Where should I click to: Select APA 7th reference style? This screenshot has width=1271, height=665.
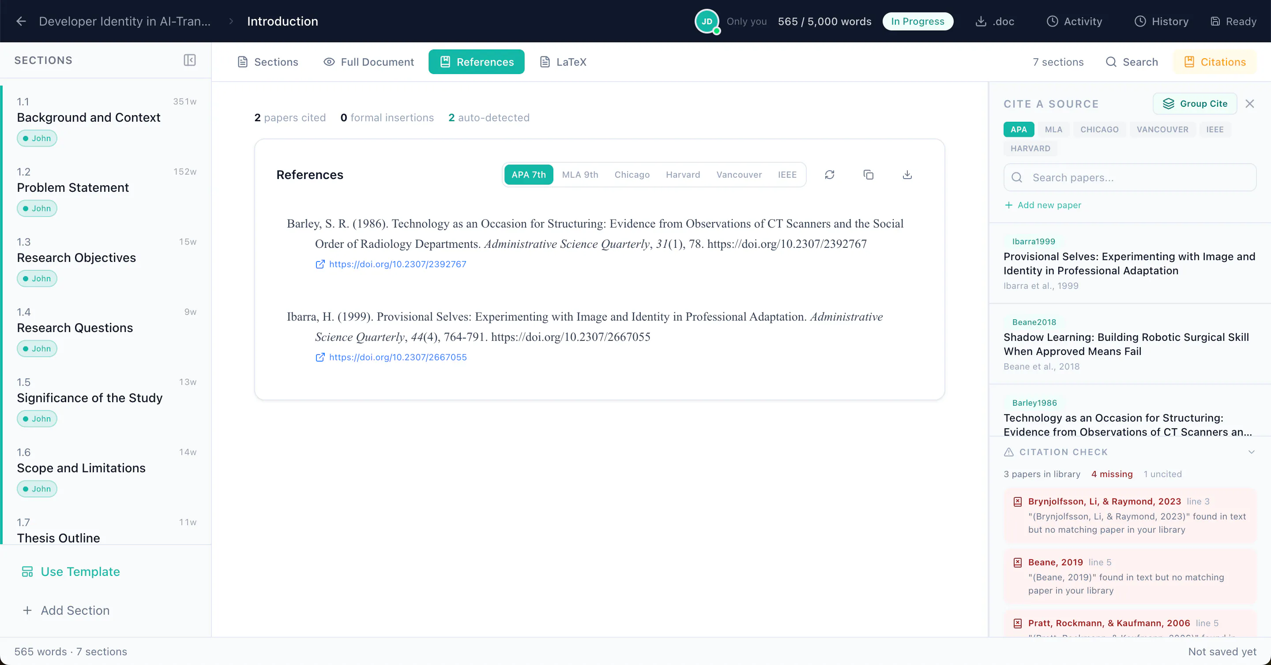(528, 175)
